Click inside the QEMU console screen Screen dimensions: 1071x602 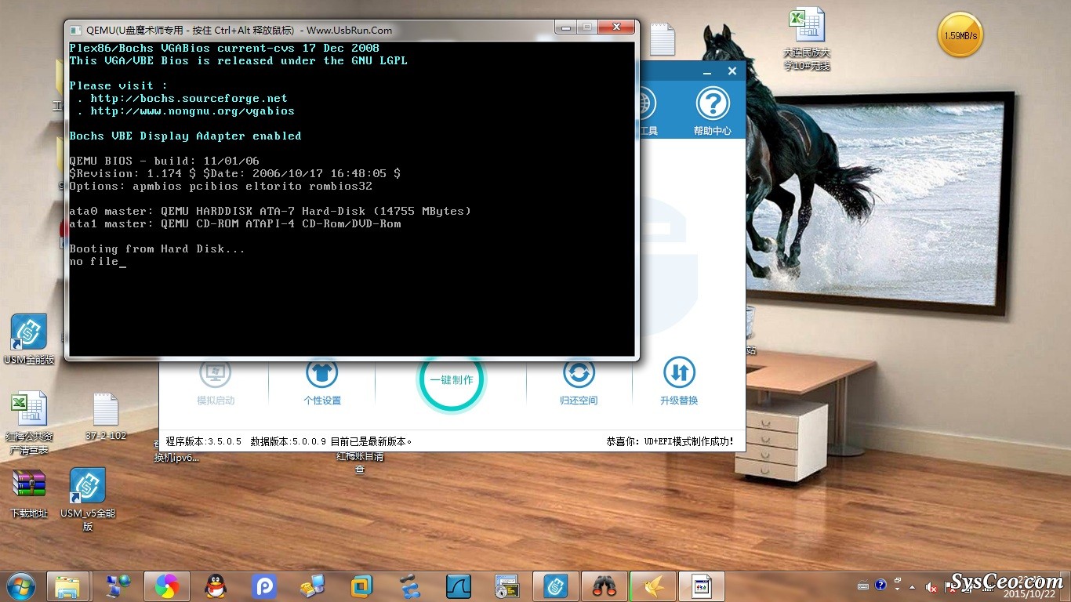tap(351, 199)
